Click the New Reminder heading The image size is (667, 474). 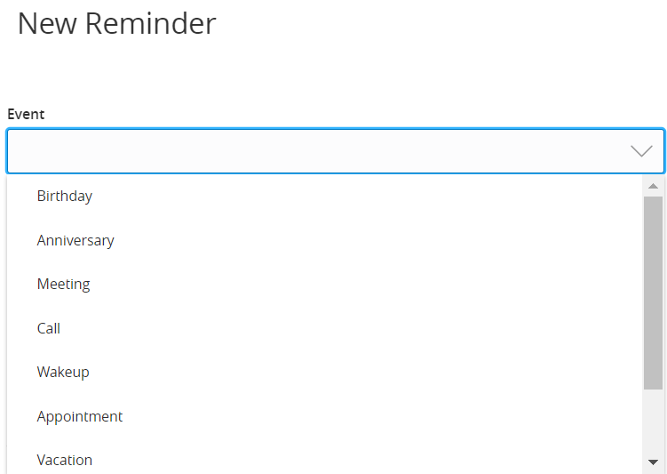pyautogui.click(x=116, y=24)
